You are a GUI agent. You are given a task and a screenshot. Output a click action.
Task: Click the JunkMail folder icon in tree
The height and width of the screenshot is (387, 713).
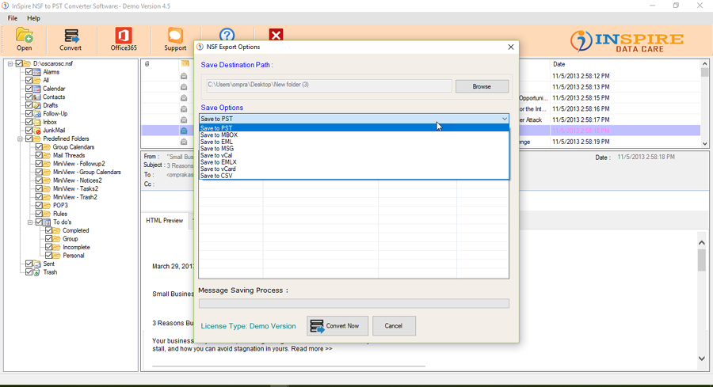[36, 131]
